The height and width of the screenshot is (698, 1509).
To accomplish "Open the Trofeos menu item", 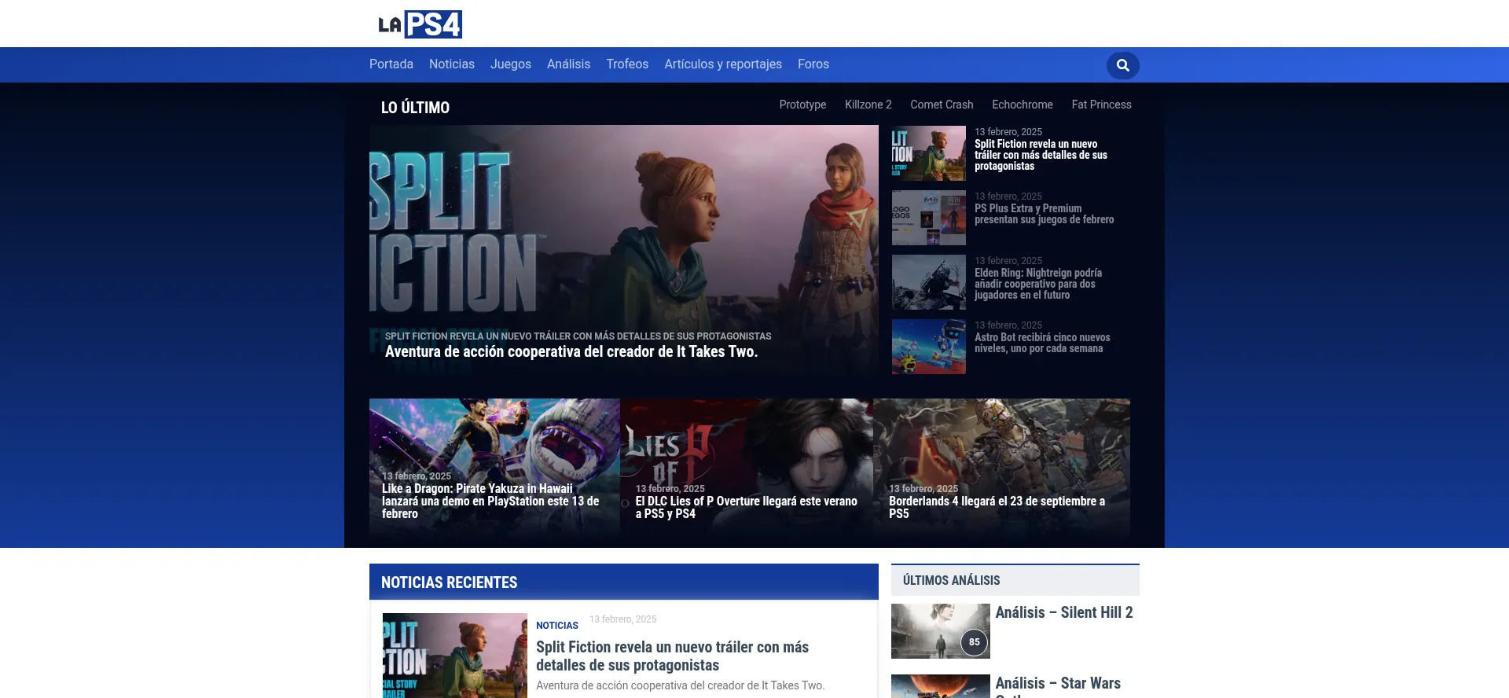I will coord(626,64).
